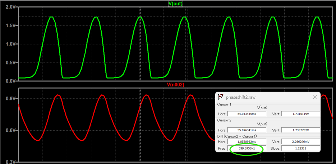Click the Freq field showing 539.6956Hz
Screen dimensions: 336x164
coord(247,148)
